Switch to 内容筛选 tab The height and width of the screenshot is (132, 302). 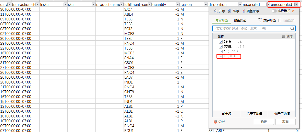[x=222, y=20]
